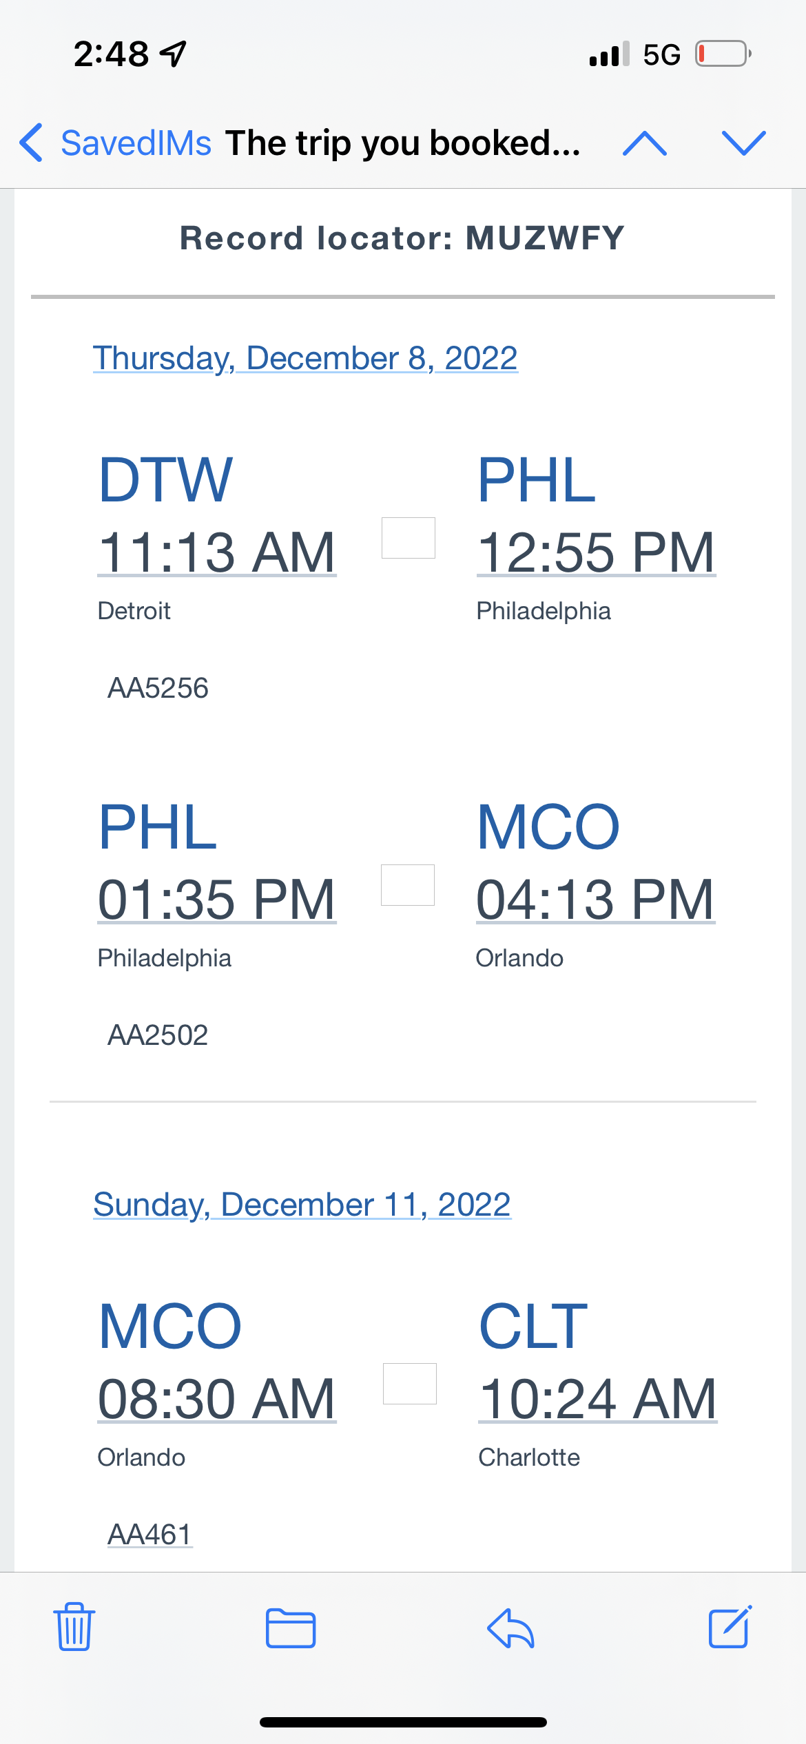Open the Sunday, December 11, 2022 date link
Screen dimensions: 806x1744
point(302,1205)
